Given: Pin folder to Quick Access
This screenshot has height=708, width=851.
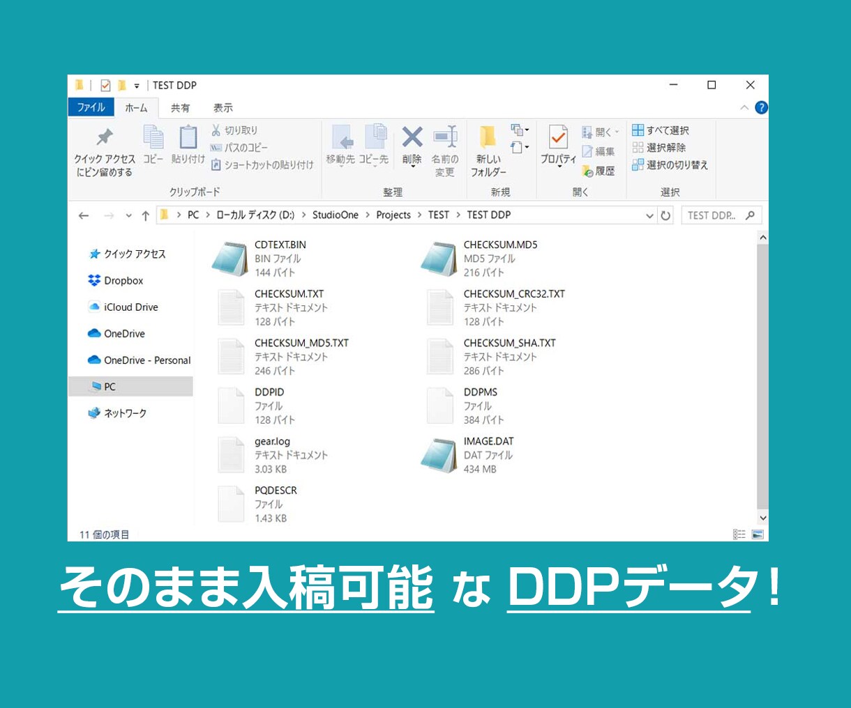Looking at the screenshot, I should 105,152.
